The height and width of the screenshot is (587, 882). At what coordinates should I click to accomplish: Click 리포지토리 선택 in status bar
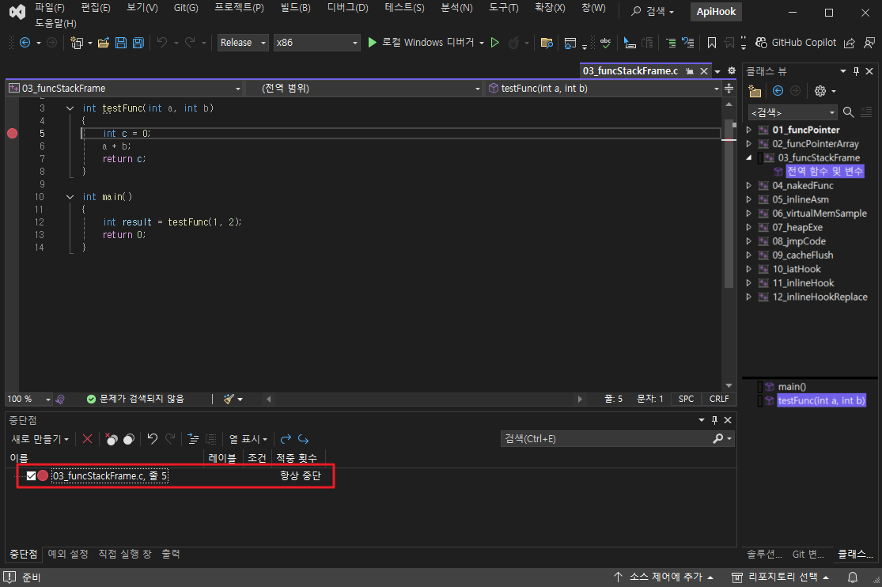(781, 578)
